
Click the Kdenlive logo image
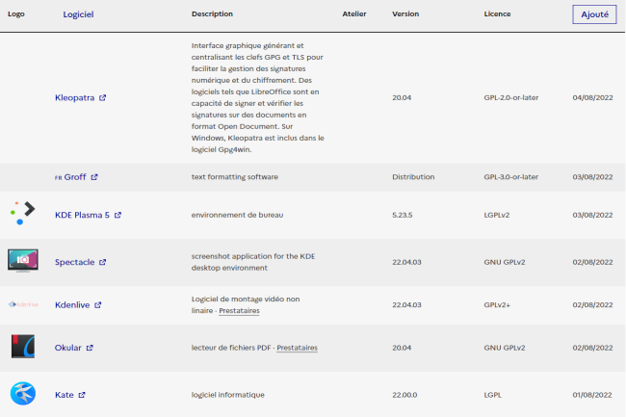(23, 304)
